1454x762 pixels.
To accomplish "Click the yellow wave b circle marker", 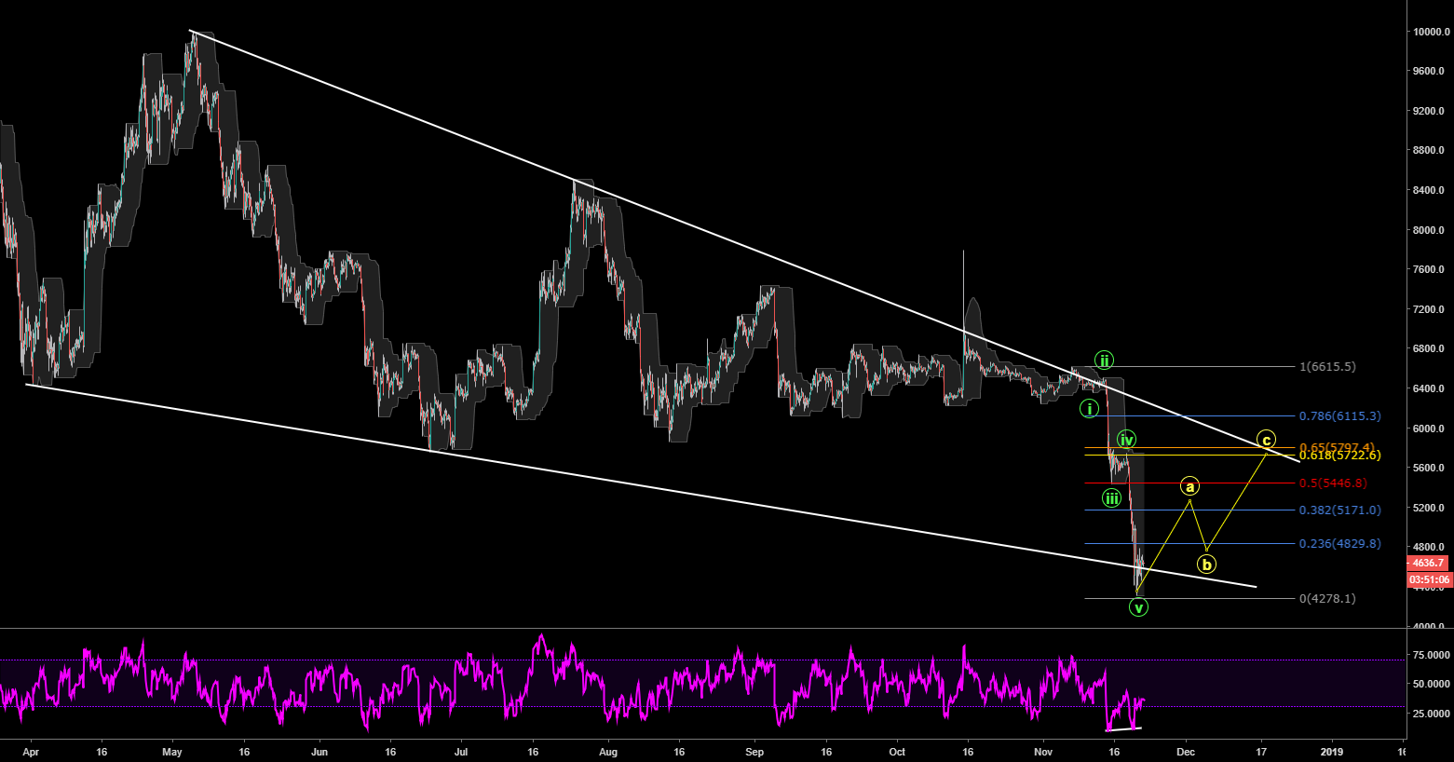I will click(1206, 564).
